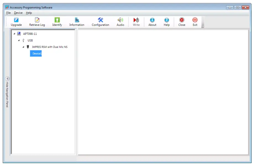Select Device1 in the navigation tree
Image resolution: width=254 pixels, height=165 pixels.
[36, 53]
